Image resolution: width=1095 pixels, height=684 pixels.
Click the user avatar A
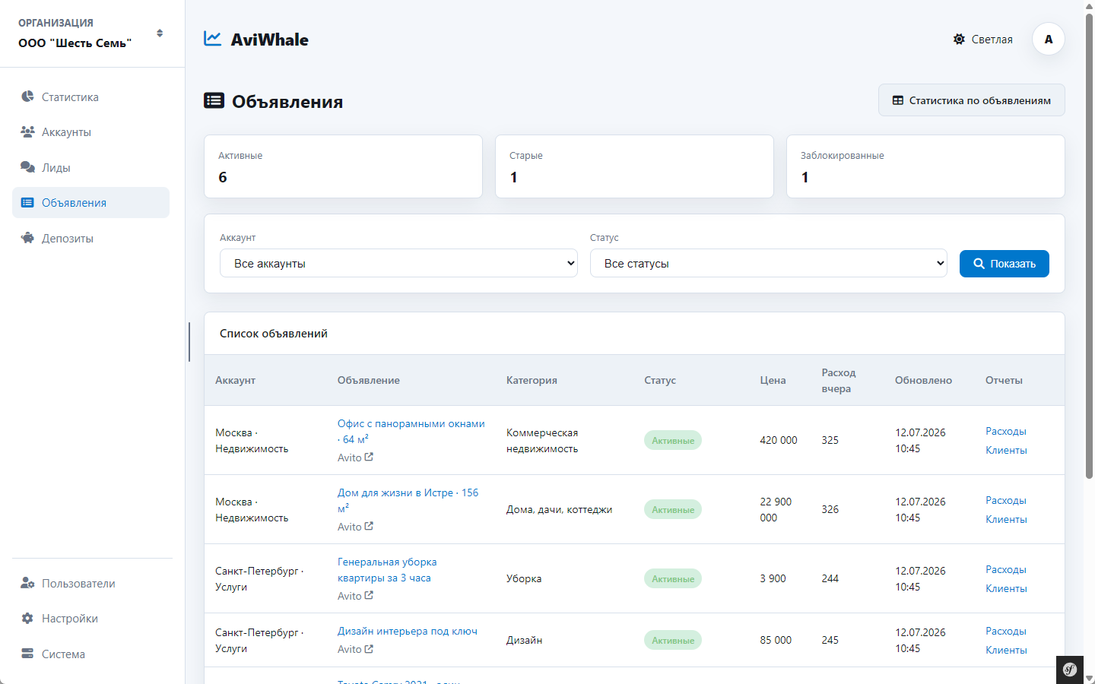1049,40
